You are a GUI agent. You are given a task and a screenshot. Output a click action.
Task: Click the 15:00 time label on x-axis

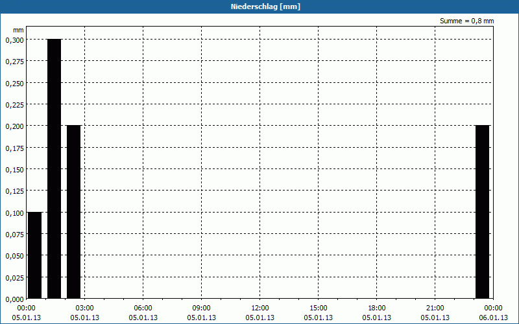pyautogui.click(x=318, y=308)
